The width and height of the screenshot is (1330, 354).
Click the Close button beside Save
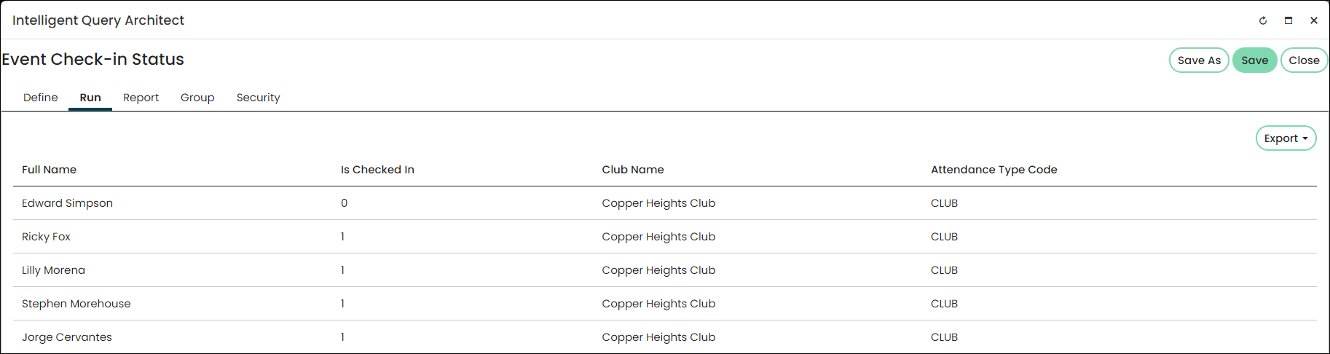pos(1304,60)
